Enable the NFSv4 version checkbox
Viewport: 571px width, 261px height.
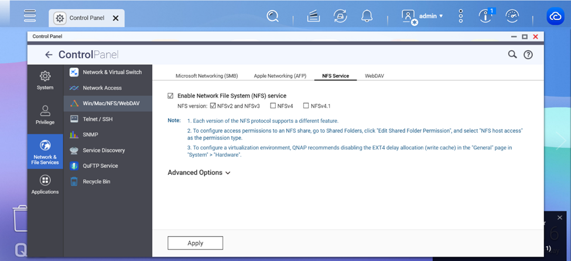273,106
